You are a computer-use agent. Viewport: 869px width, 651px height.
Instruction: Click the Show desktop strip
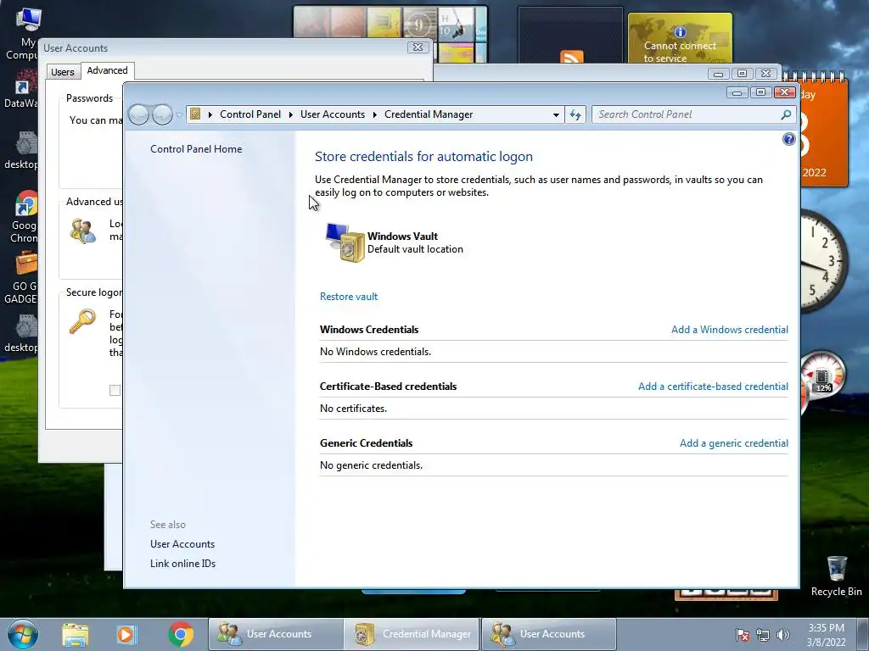click(x=863, y=634)
